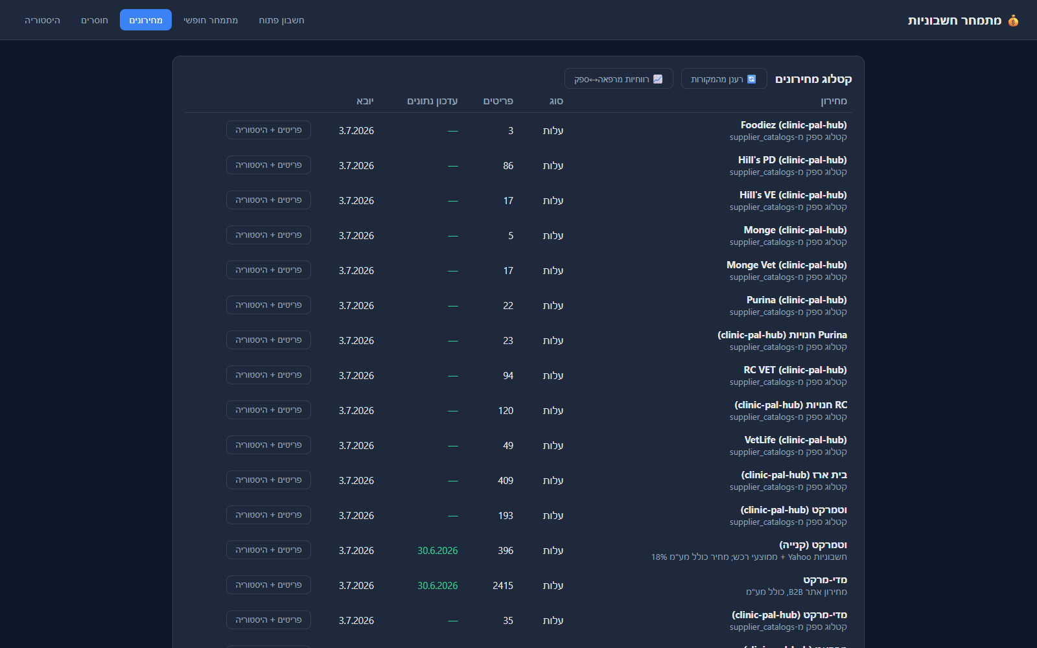Switch to the היסטוריה tab
This screenshot has width=1037, height=648.
pyautogui.click(x=42, y=20)
